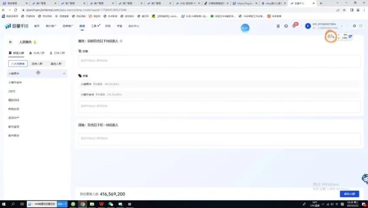The width and height of the screenshot is (368, 208).
Task: Click the back arrow beside 人群圈选
Action: (10, 42)
